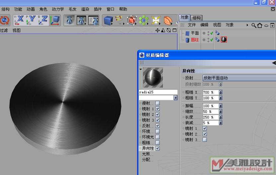Enable the 漫射 channel checkbox

[x=158, y=103]
